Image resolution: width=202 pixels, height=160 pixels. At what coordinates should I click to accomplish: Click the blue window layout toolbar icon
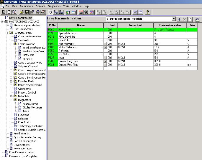(x=73, y=12)
